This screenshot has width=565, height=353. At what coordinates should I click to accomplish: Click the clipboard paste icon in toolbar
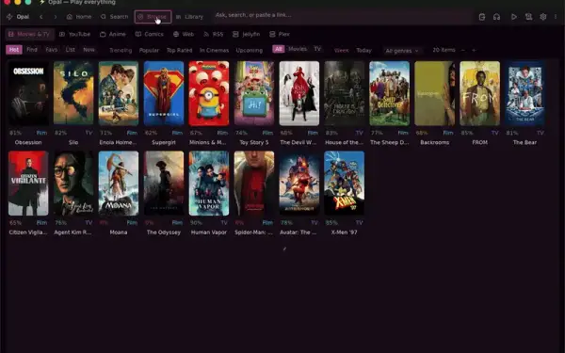(482, 17)
